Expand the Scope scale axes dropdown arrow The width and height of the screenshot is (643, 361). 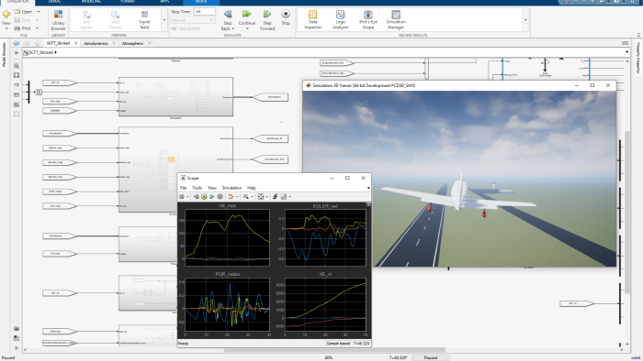pos(266,197)
